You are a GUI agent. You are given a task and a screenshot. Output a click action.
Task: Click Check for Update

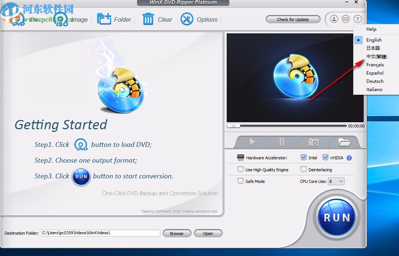click(293, 19)
